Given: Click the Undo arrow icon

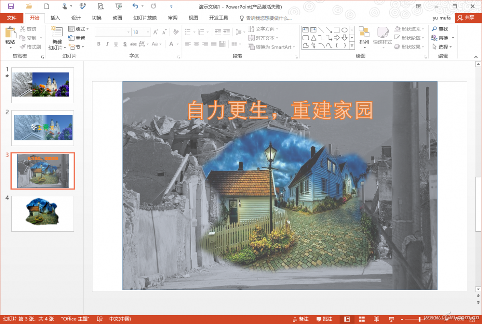Looking at the screenshot, I should 135,6.
